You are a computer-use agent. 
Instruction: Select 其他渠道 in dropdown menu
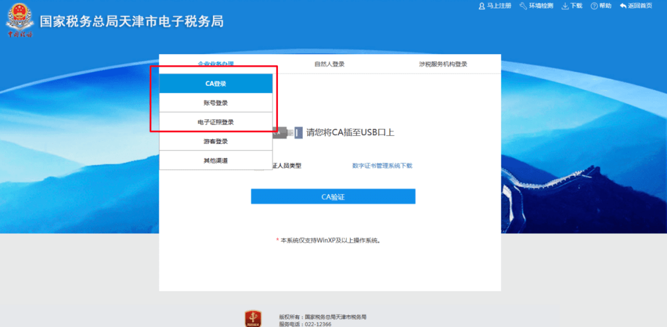coord(216,160)
